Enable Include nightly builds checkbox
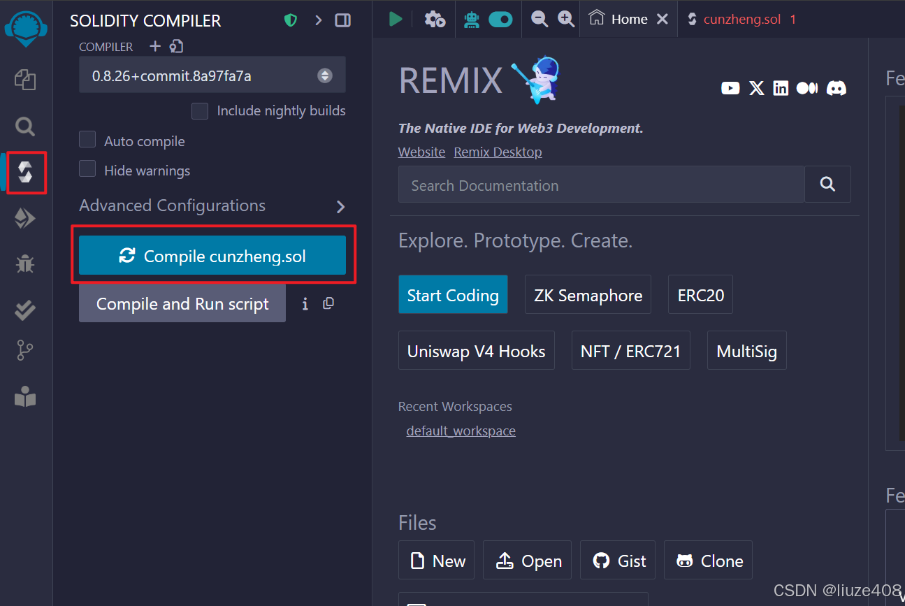This screenshot has height=606, width=905. tap(200, 111)
